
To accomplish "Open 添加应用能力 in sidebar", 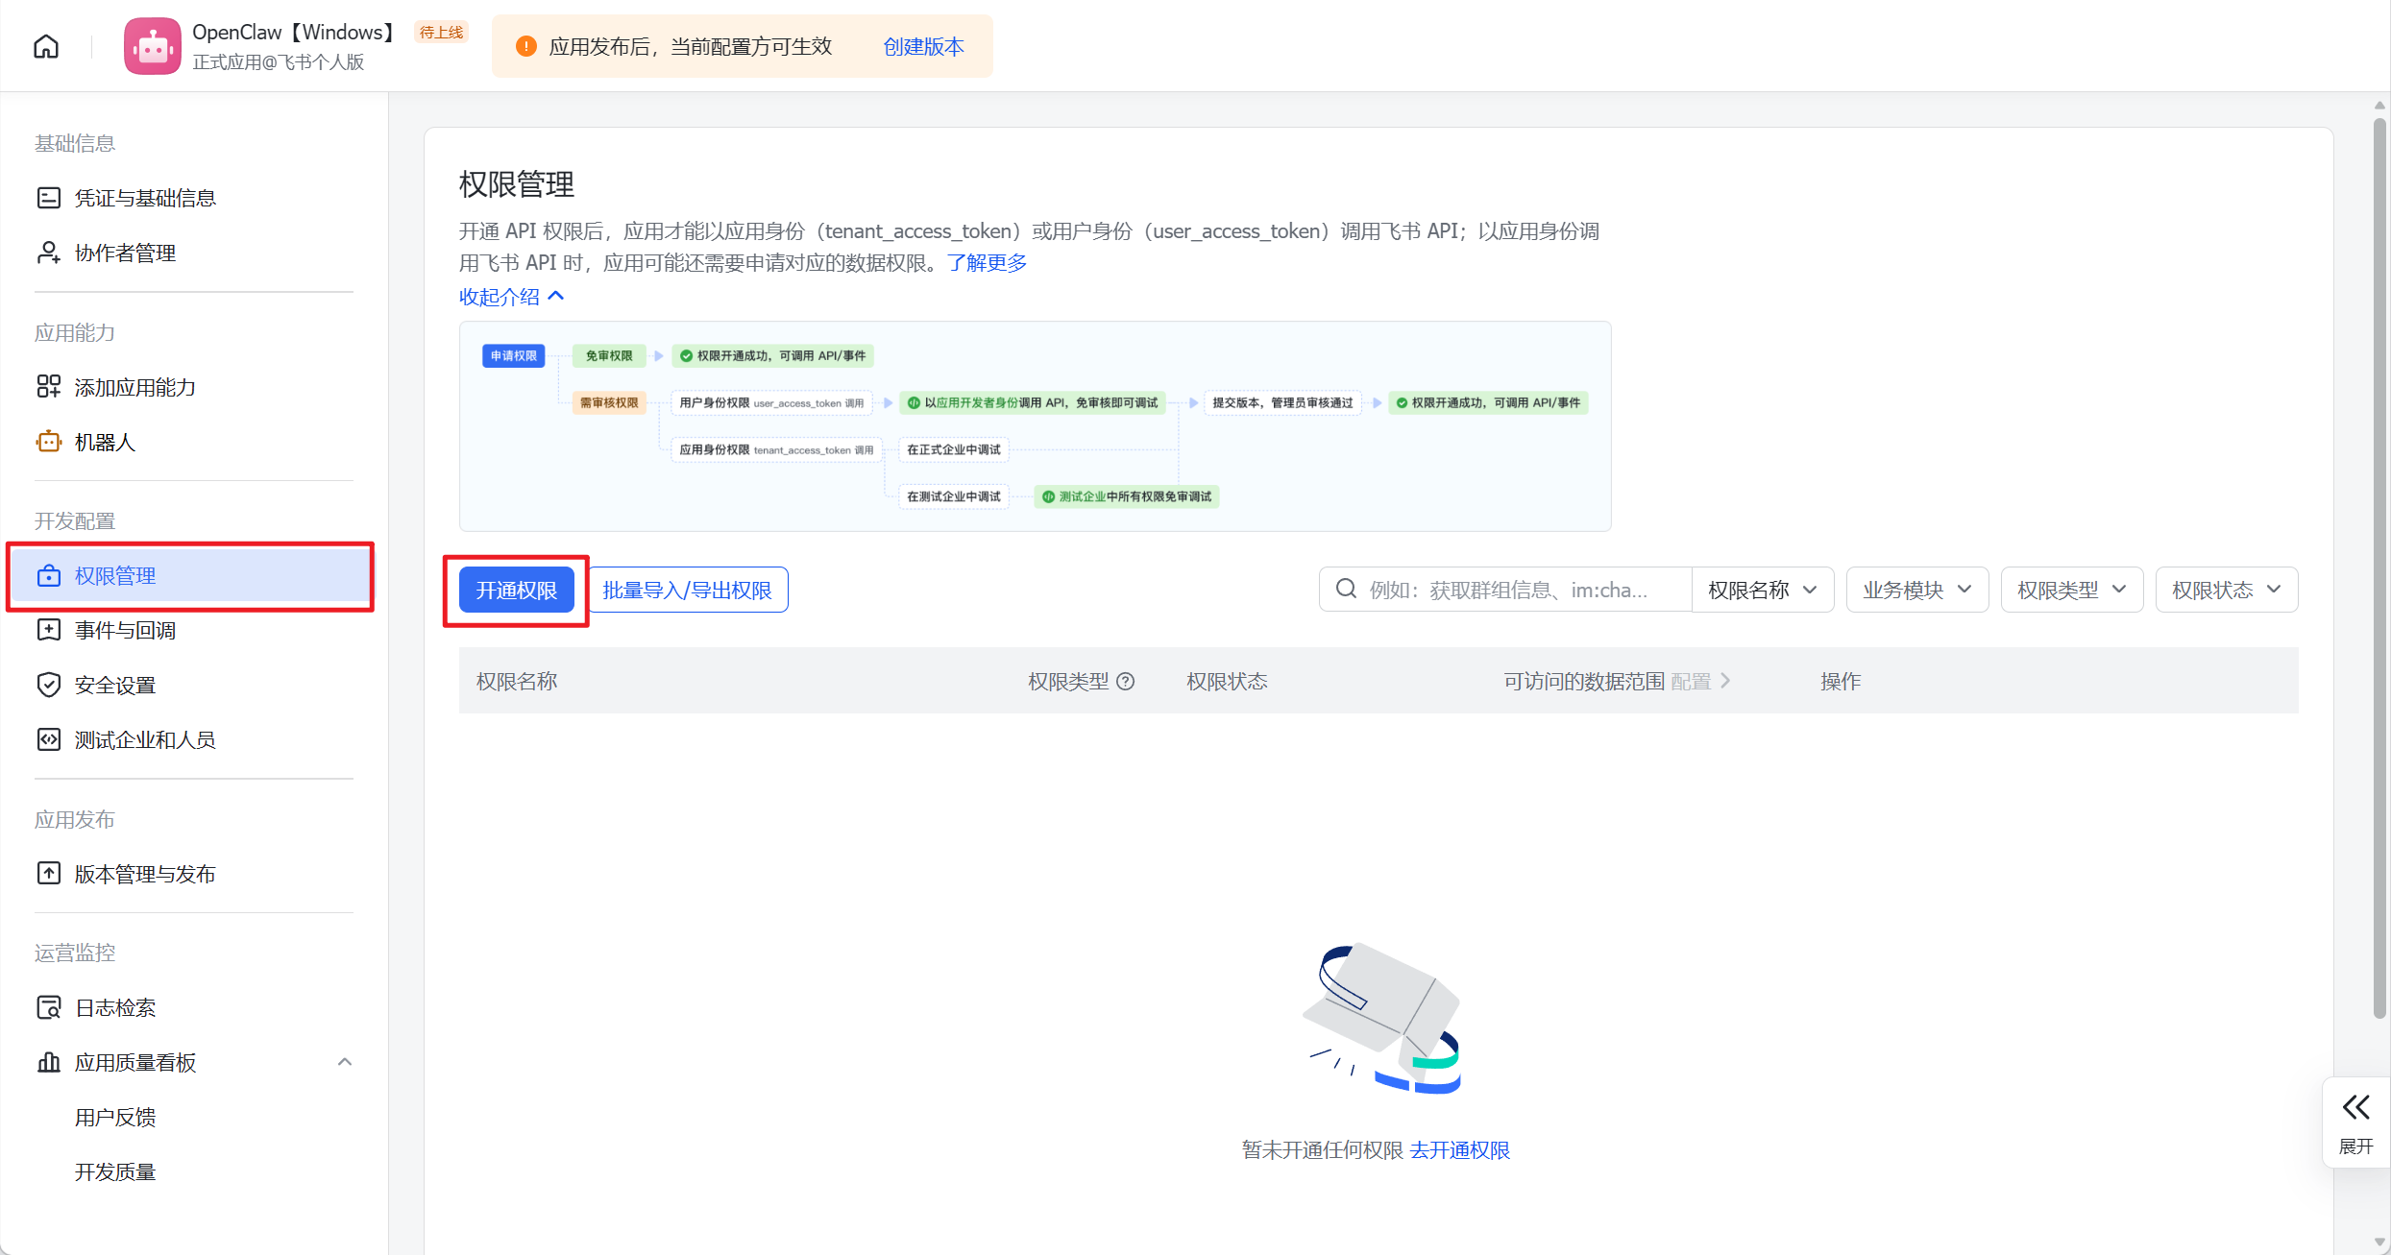I will (134, 387).
